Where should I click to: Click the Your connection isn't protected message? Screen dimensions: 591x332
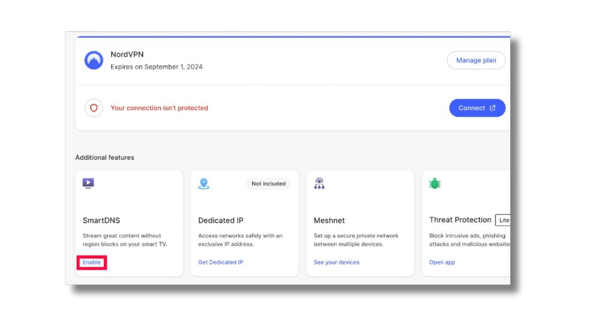point(159,108)
